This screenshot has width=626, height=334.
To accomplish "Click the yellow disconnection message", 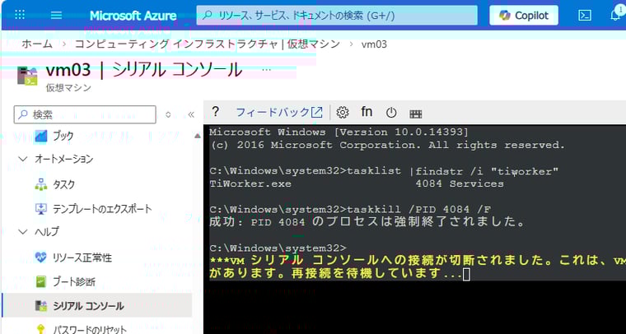I will tap(418, 267).
